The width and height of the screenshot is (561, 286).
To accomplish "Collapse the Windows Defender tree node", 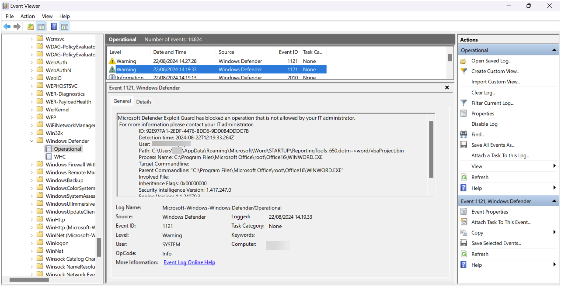I will click(32, 141).
